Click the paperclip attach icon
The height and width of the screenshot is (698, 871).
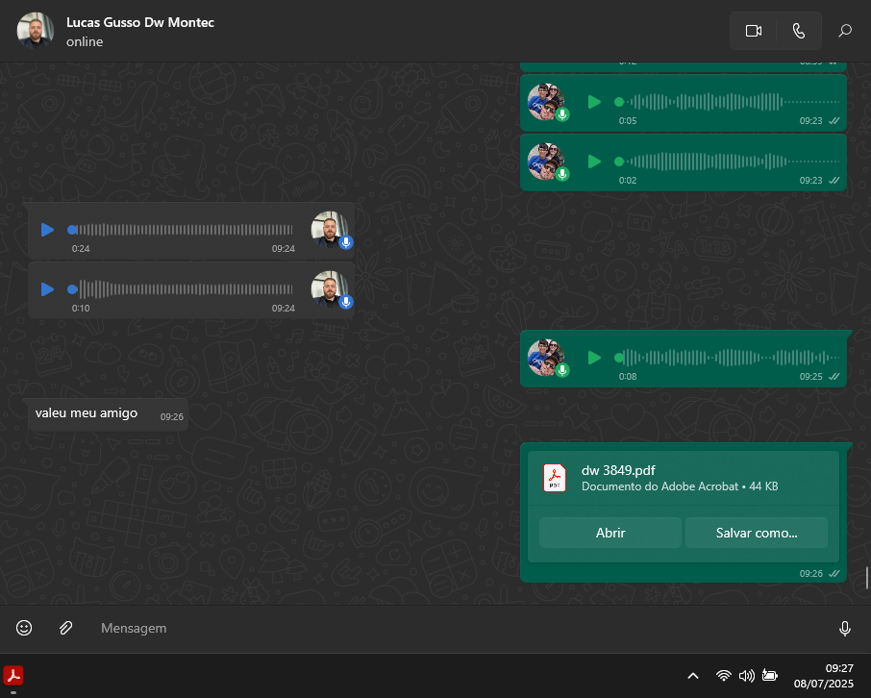pyautogui.click(x=65, y=628)
